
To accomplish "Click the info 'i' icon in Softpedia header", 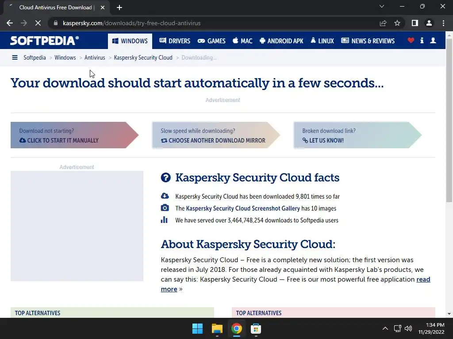I will (422, 40).
